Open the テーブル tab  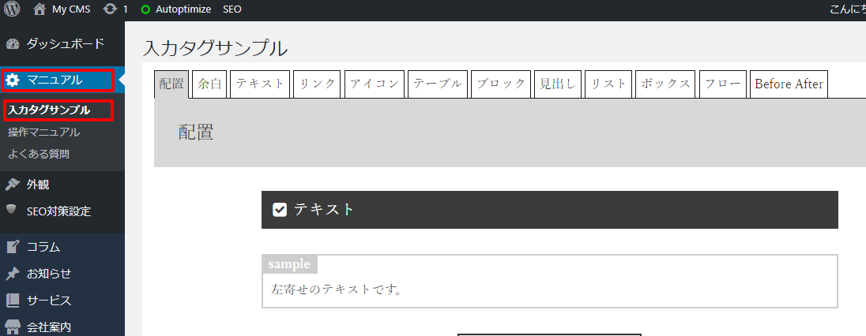(438, 84)
